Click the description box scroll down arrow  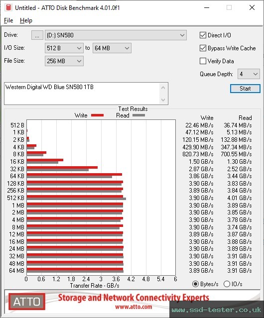163,100
